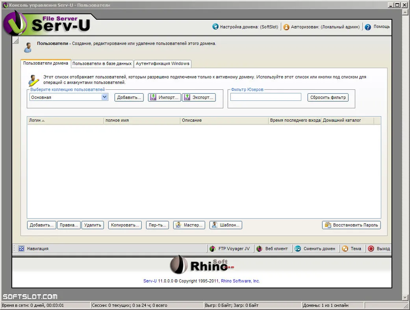The width and height of the screenshot is (410, 310).
Task: Open the Rhino Software, Inc. link
Action: tap(240, 281)
